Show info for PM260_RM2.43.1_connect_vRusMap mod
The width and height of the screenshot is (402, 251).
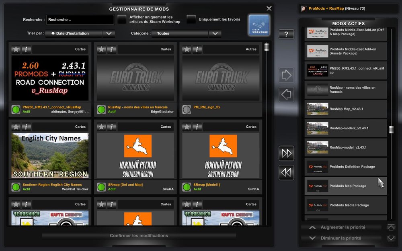pyautogui.click(x=26, y=49)
